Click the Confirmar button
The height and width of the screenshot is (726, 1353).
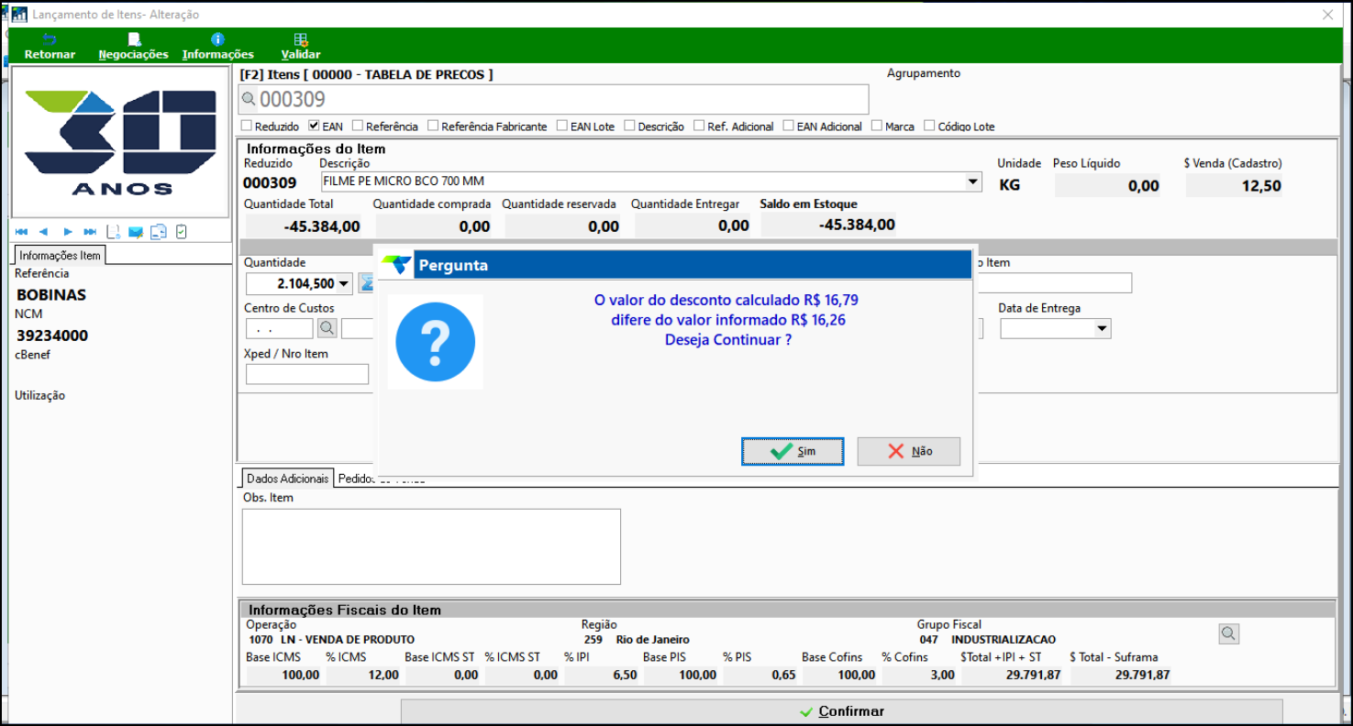(x=841, y=711)
